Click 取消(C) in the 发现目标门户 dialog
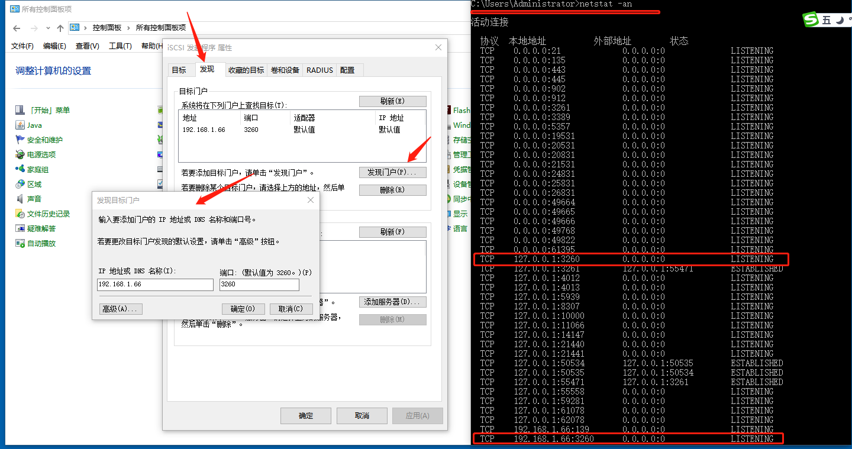Screen dimensions: 852x449 click(x=291, y=309)
